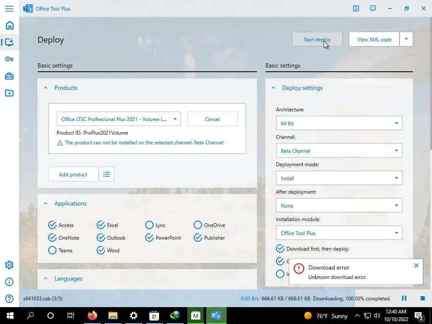Go to the Home page icon
Image resolution: width=432 pixels, height=324 pixels.
(x=9, y=25)
